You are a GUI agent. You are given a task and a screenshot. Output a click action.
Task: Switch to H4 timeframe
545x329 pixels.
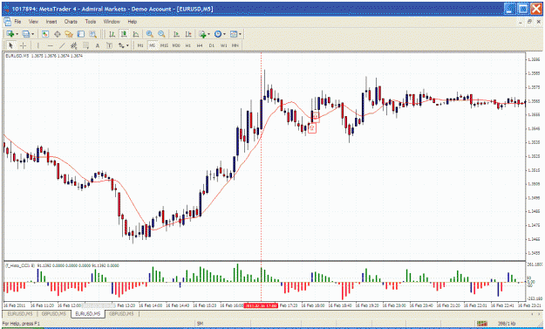pos(200,45)
